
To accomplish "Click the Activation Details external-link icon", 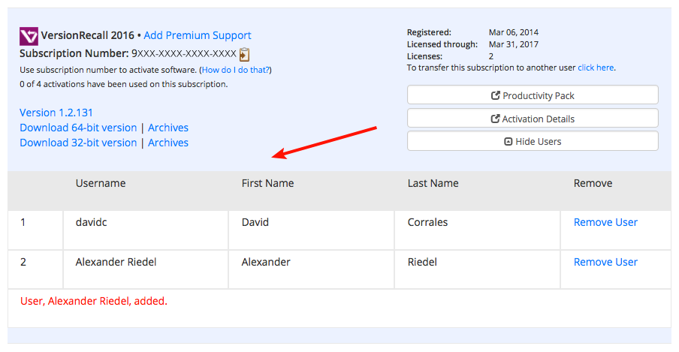I will pyautogui.click(x=495, y=119).
